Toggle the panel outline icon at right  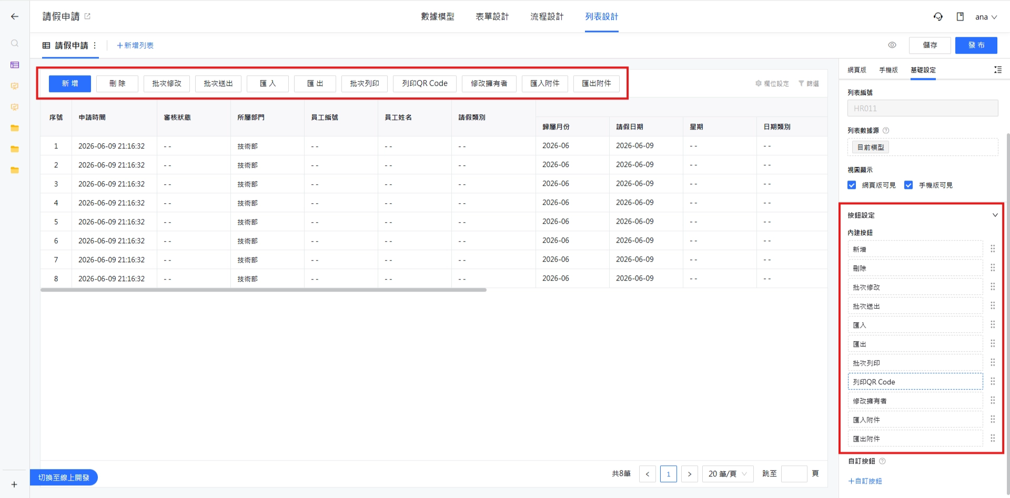point(998,69)
